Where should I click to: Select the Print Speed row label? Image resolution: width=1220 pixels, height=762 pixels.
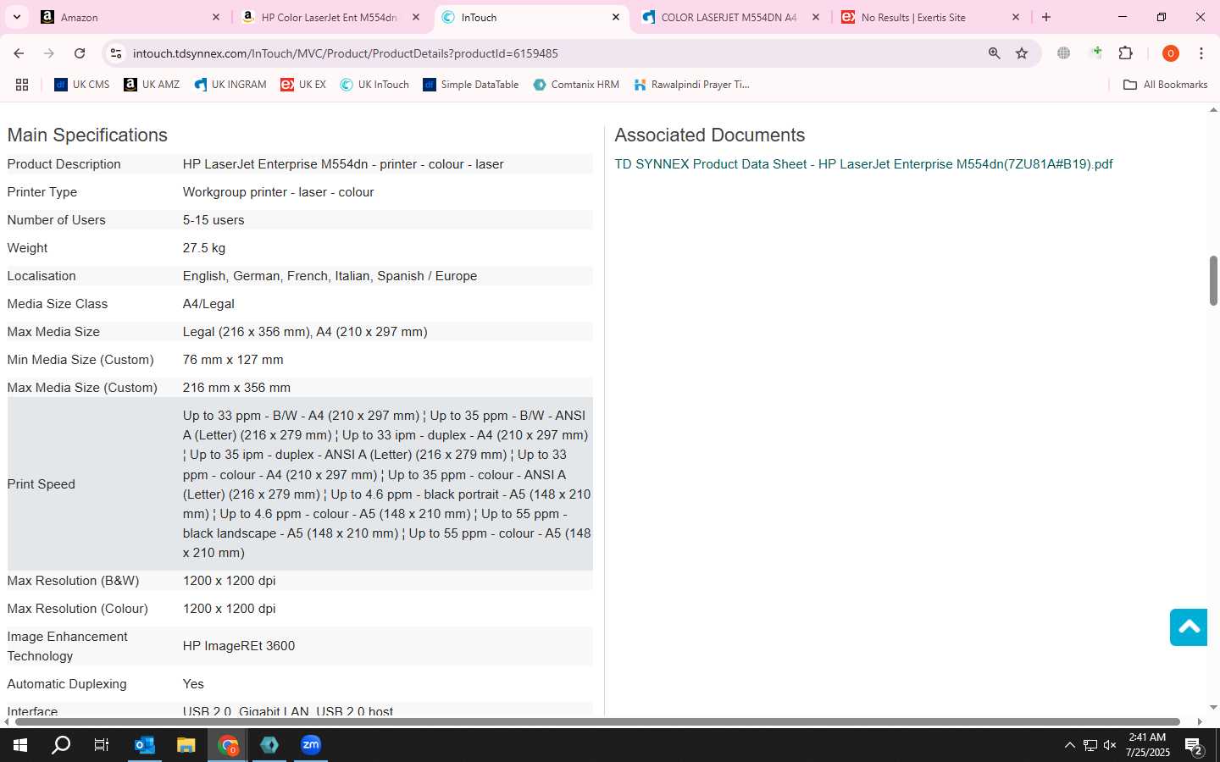(42, 484)
